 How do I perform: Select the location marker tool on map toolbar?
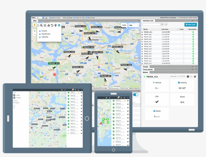point(56,26)
